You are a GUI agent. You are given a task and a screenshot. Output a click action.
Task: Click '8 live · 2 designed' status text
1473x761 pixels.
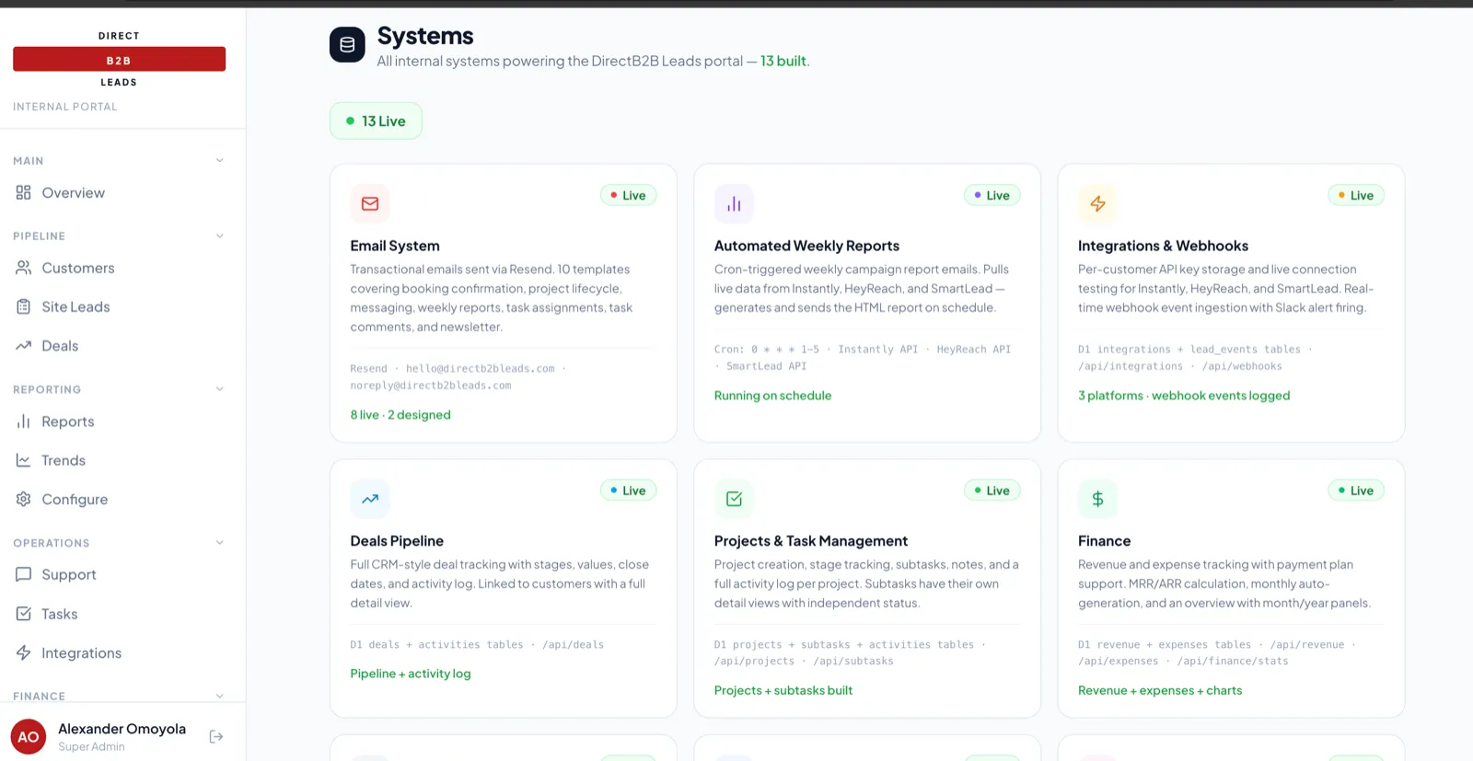[400, 415]
